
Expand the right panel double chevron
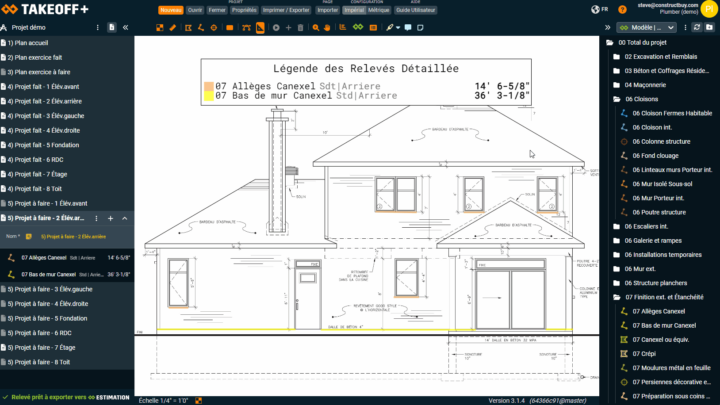pos(608,27)
